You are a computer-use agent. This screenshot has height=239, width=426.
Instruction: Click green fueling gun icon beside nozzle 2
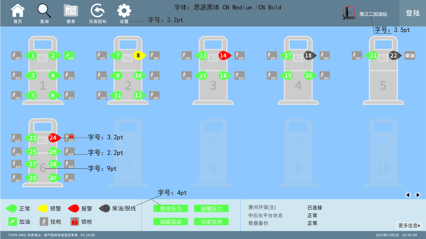tap(69, 56)
